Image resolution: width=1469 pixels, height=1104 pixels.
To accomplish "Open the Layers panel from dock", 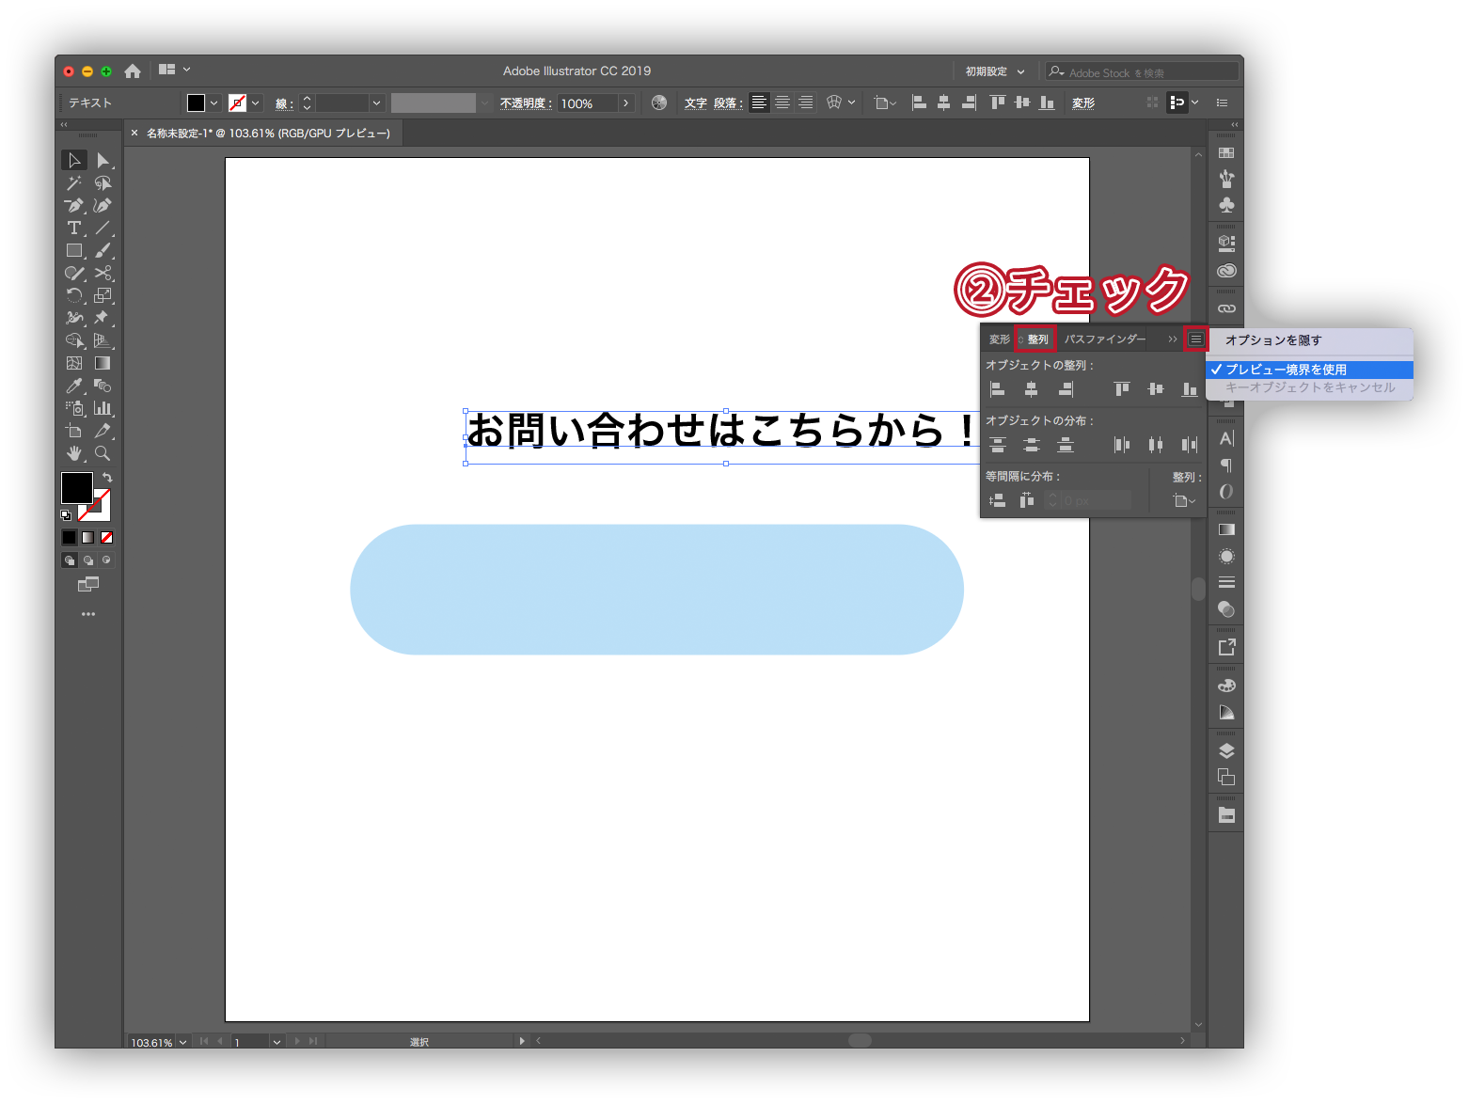I will point(1226,750).
